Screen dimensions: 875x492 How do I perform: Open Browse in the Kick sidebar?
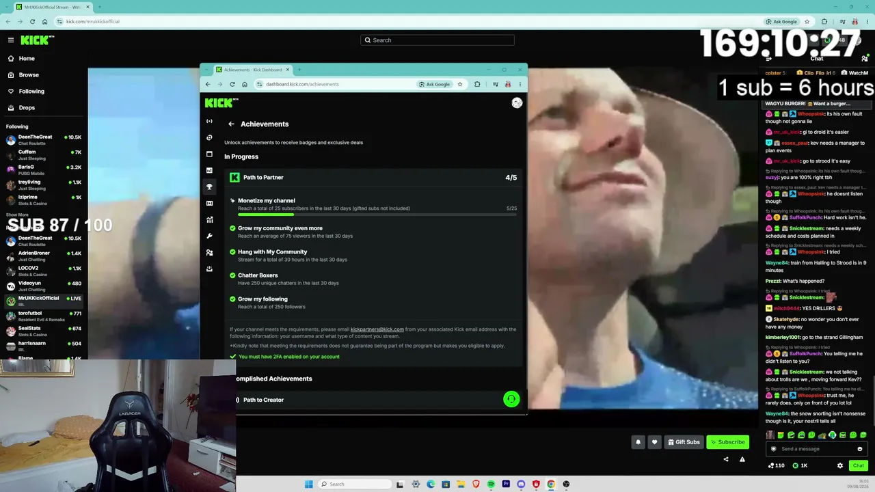tap(44, 75)
